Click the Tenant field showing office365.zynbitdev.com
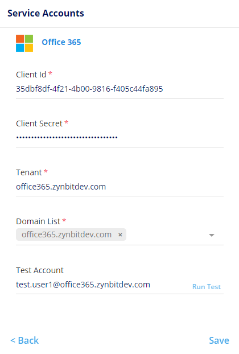The height and width of the screenshot is (354, 239). click(119, 187)
